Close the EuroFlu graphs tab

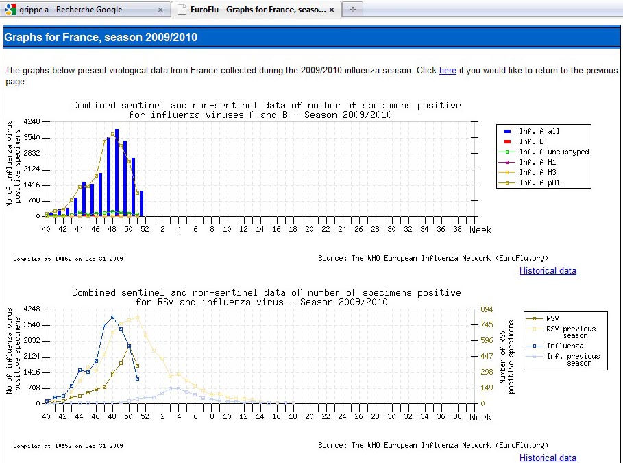point(332,10)
